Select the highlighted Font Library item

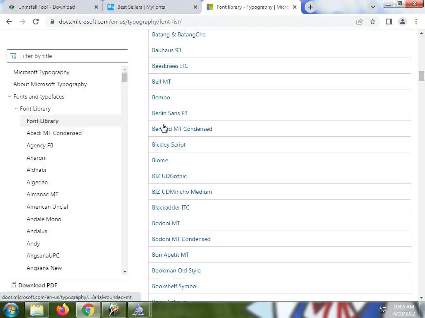(43, 121)
